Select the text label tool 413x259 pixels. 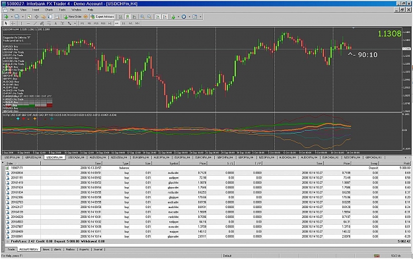tap(62, 23)
